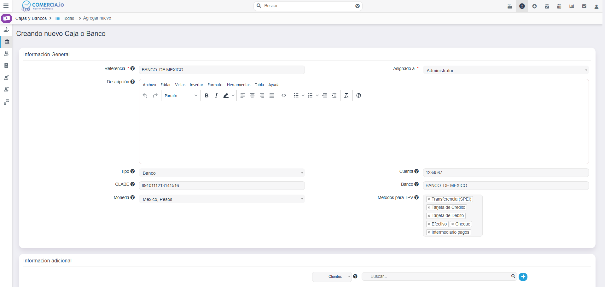Center align text
This screenshot has height=287, width=605.
[253, 96]
